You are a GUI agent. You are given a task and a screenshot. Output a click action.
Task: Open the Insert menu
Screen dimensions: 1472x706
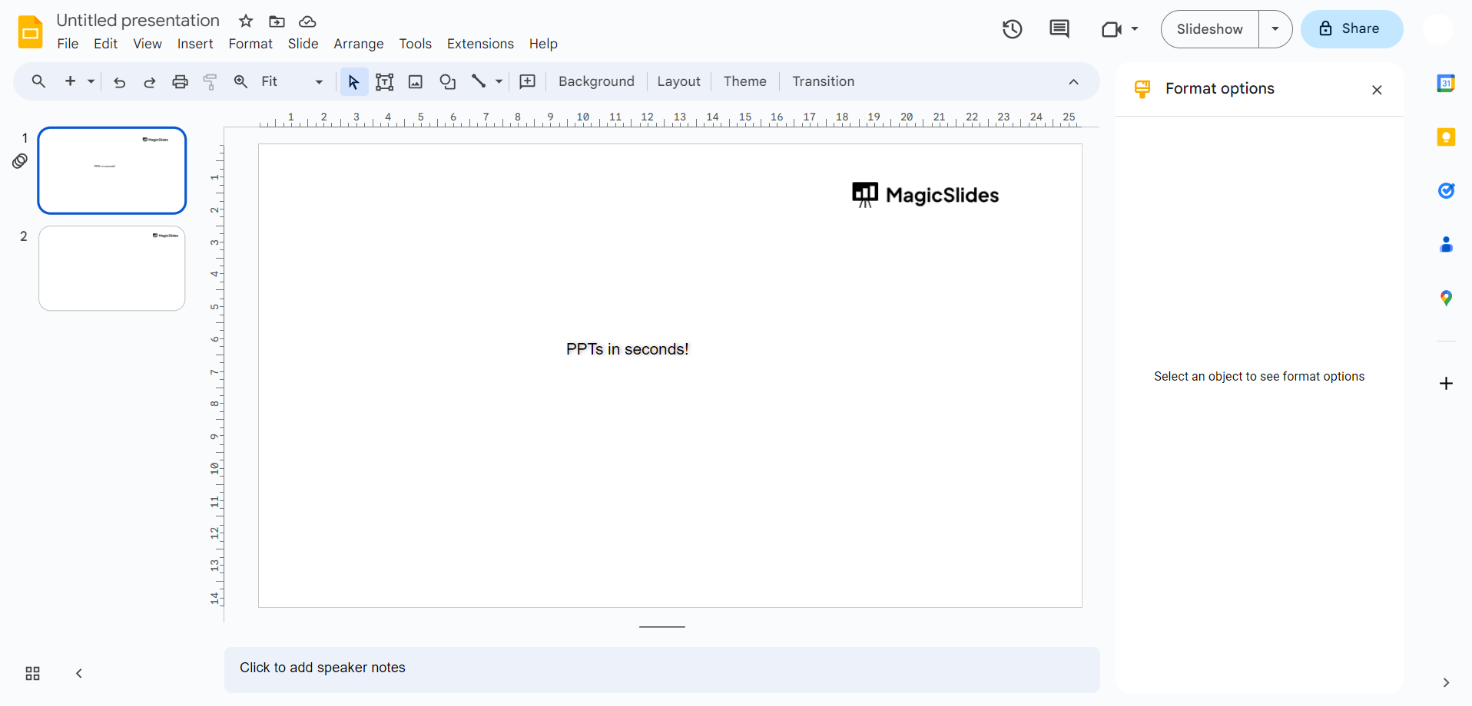(x=195, y=44)
